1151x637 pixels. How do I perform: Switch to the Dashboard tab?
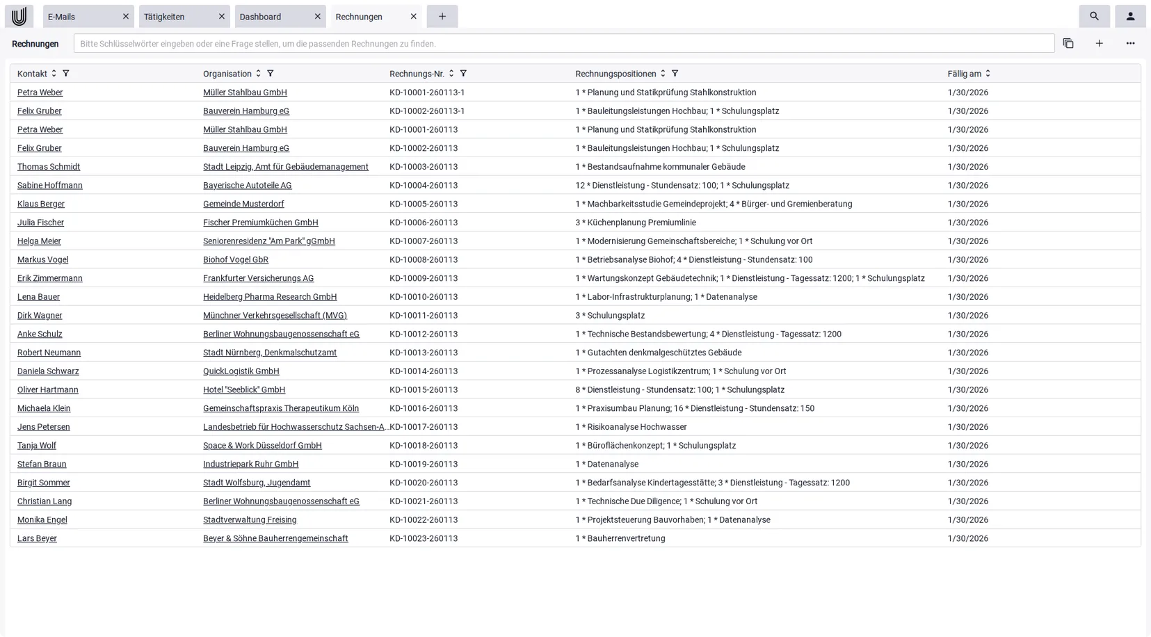(x=280, y=16)
